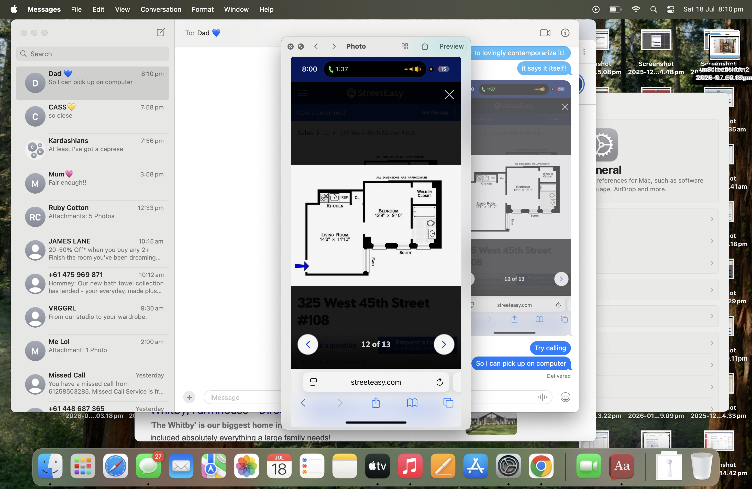Click the Search field in Messages sidebar
The image size is (752, 489).
[93, 54]
